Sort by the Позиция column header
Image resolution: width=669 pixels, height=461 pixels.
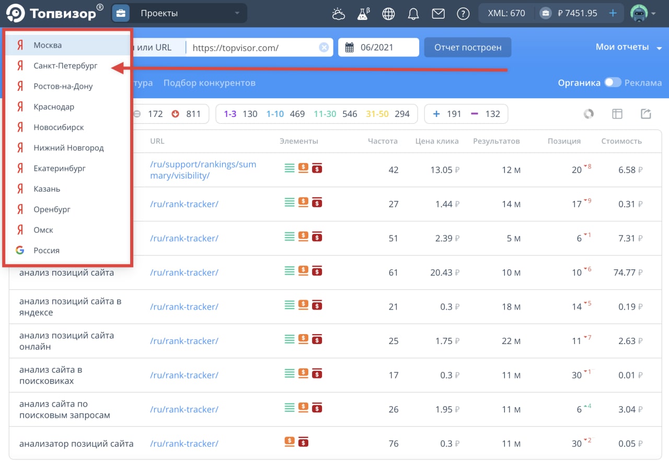[564, 141]
